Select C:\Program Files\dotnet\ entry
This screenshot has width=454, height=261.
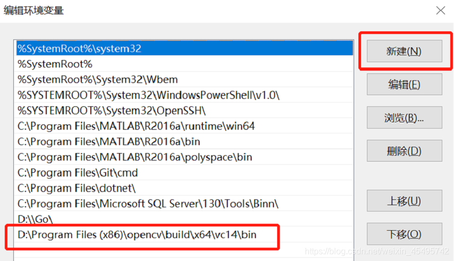tap(184, 188)
